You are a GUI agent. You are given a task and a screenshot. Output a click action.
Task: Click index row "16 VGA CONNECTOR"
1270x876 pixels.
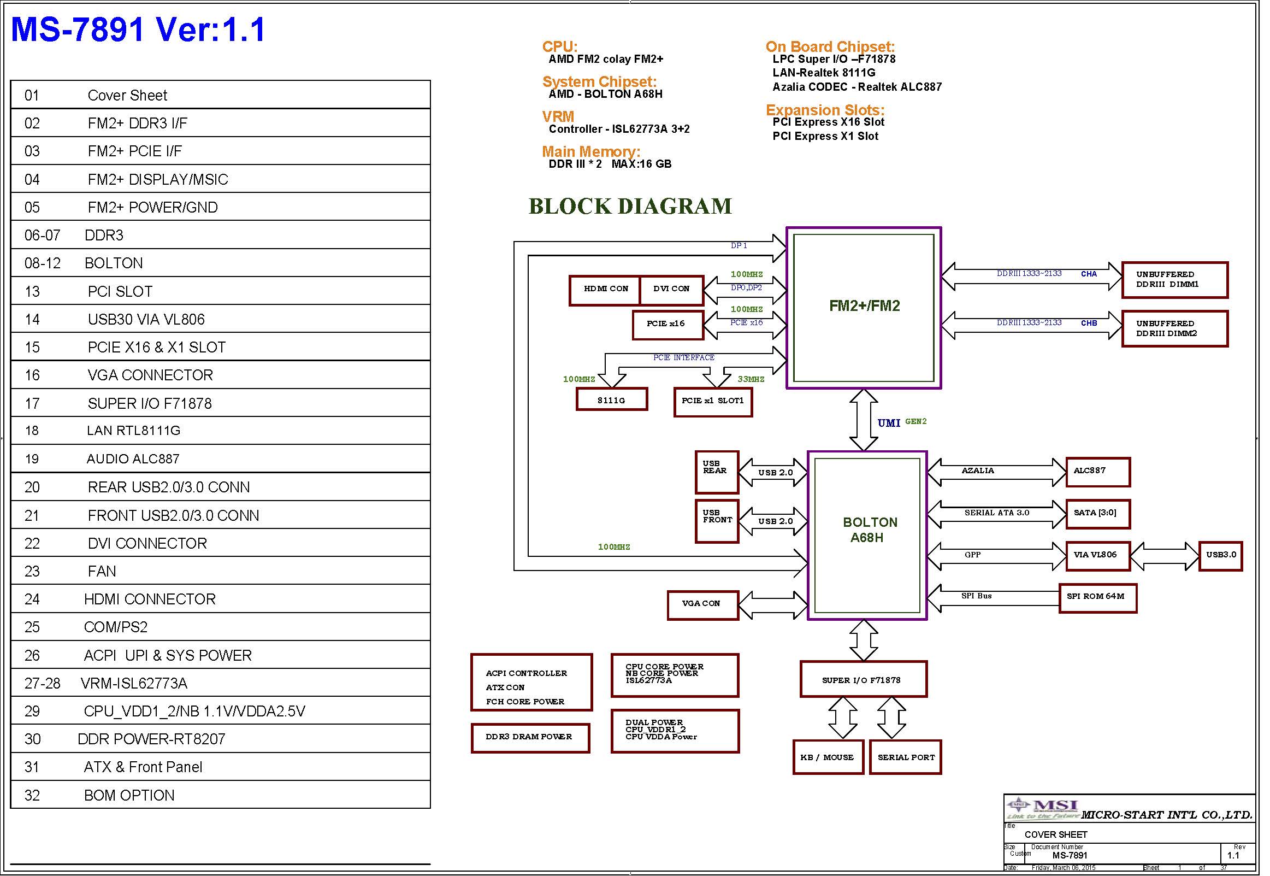221,375
